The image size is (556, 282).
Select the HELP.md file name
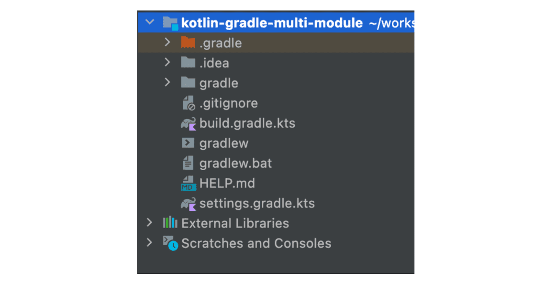pyautogui.click(x=227, y=183)
